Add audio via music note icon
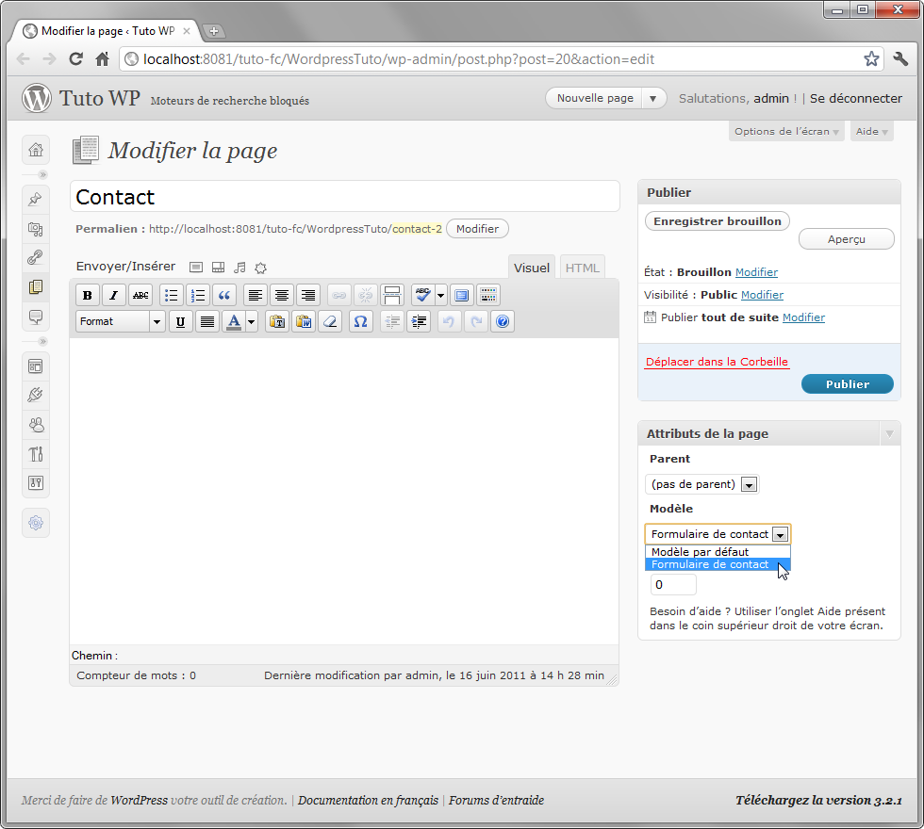Image resolution: width=924 pixels, height=829 pixels. [239, 268]
